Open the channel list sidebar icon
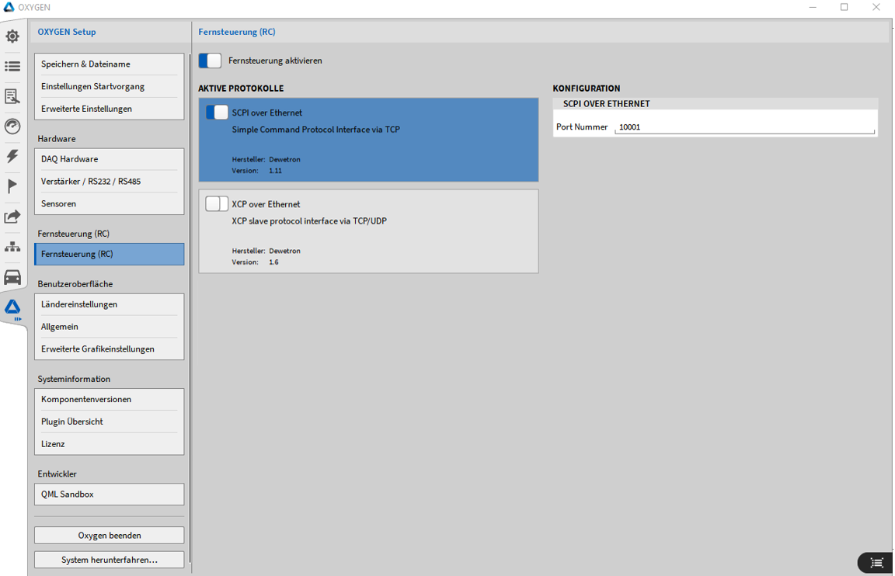This screenshot has width=895, height=576. point(12,67)
